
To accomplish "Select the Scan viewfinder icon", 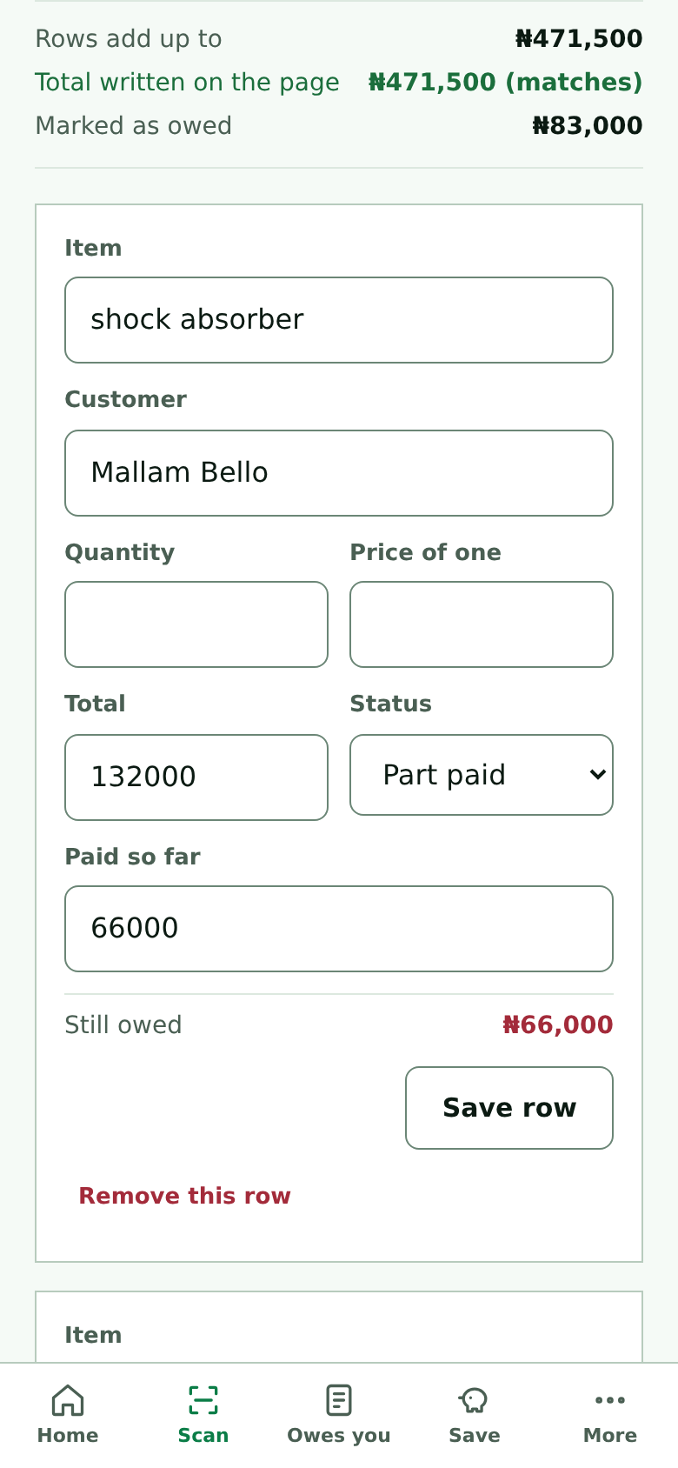I will pos(203,1400).
